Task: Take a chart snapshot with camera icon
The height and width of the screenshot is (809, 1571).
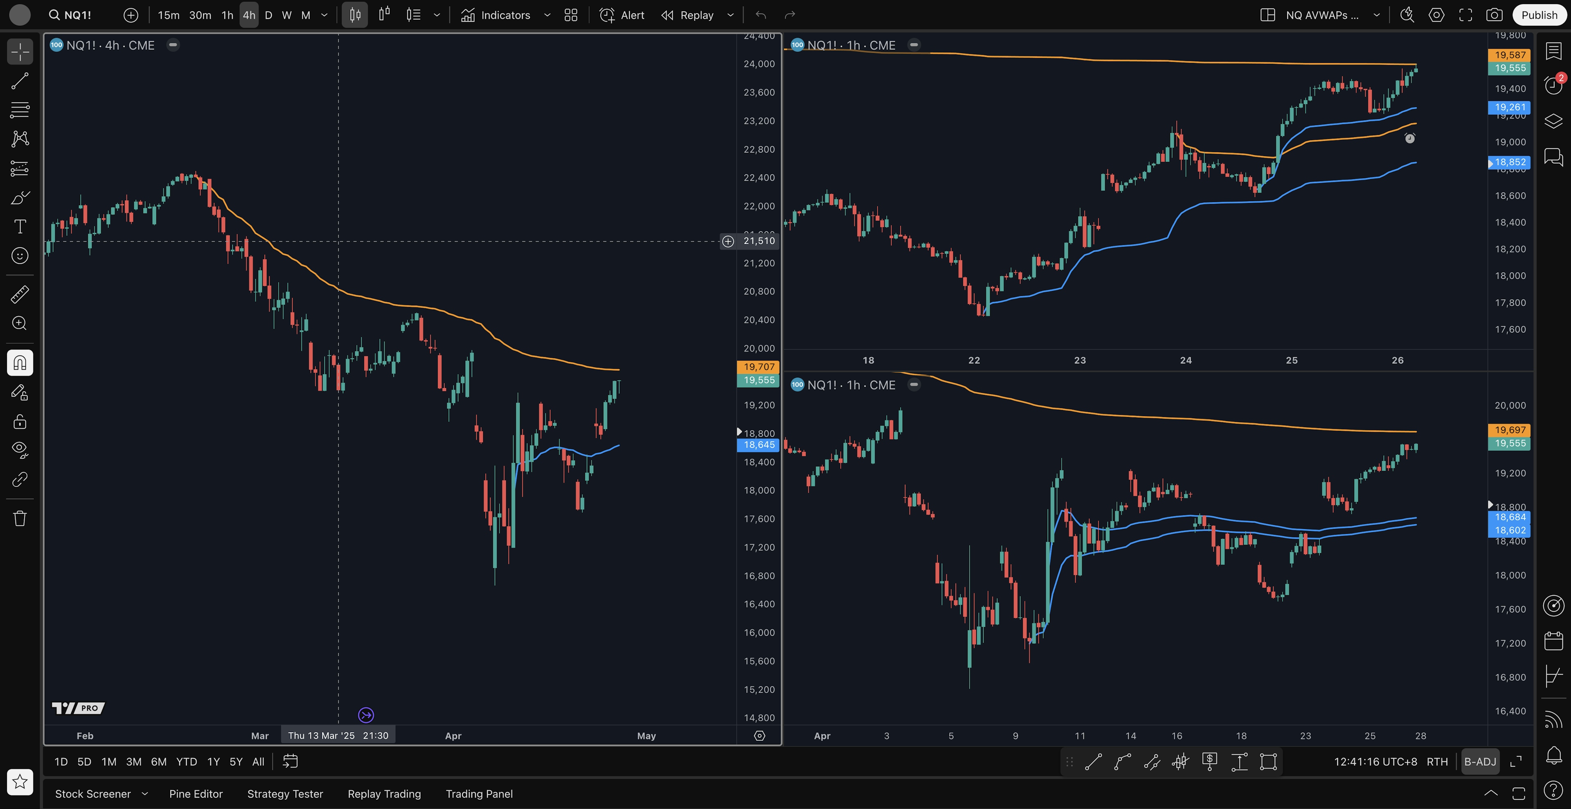Action: pos(1494,15)
